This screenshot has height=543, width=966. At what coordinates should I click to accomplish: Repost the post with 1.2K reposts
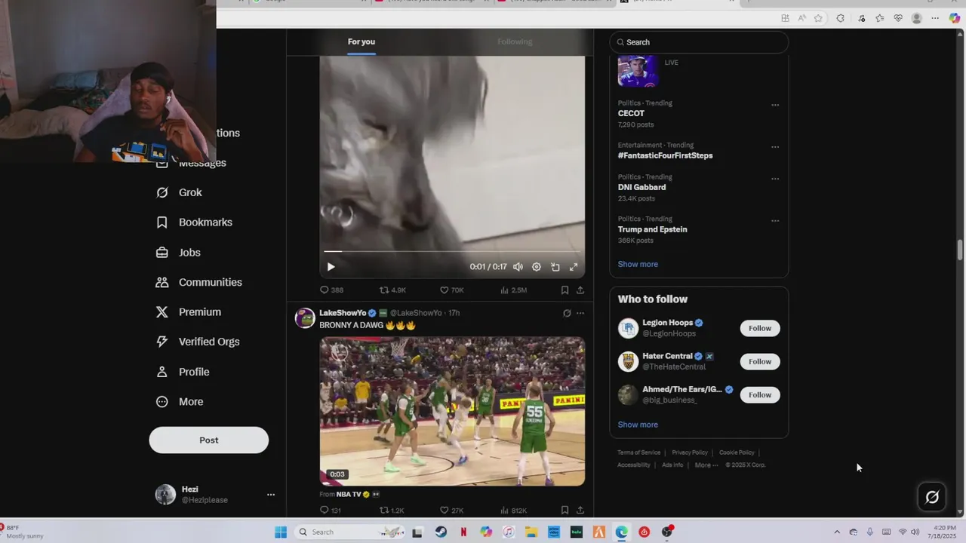click(392, 511)
